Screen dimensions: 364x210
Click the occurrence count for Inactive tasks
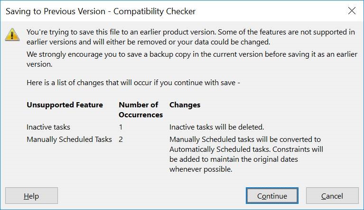pos(121,127)
